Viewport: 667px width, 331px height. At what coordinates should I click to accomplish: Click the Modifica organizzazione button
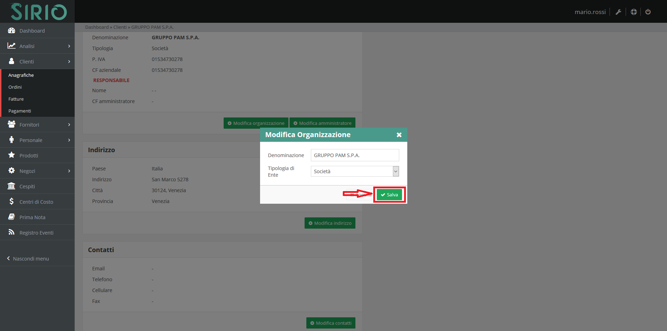pos(256,123)
